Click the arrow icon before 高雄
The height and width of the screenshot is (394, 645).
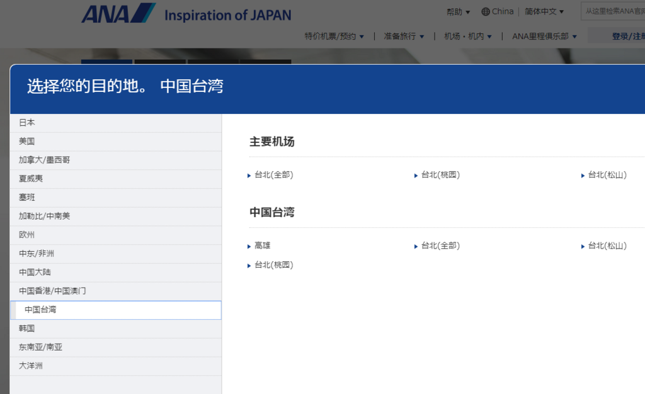[249, 245]
